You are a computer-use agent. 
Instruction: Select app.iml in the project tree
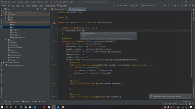click(x=14, y=32)
